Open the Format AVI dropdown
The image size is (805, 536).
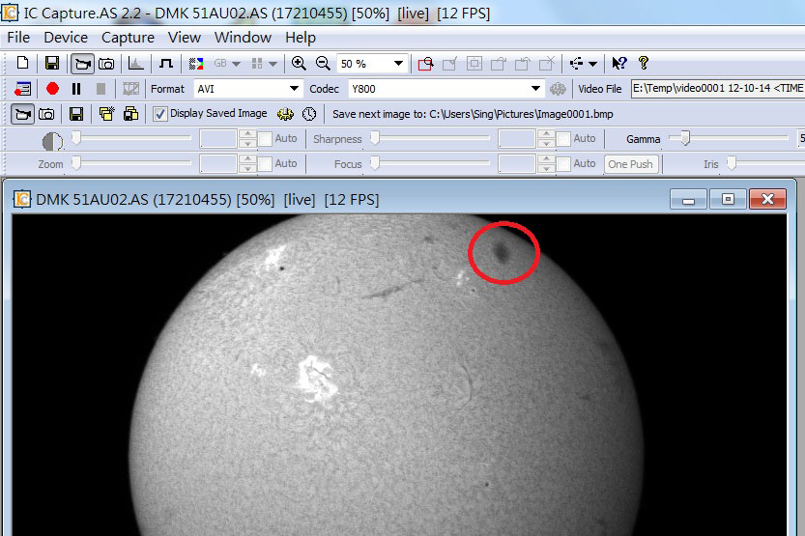click(295, 89)
